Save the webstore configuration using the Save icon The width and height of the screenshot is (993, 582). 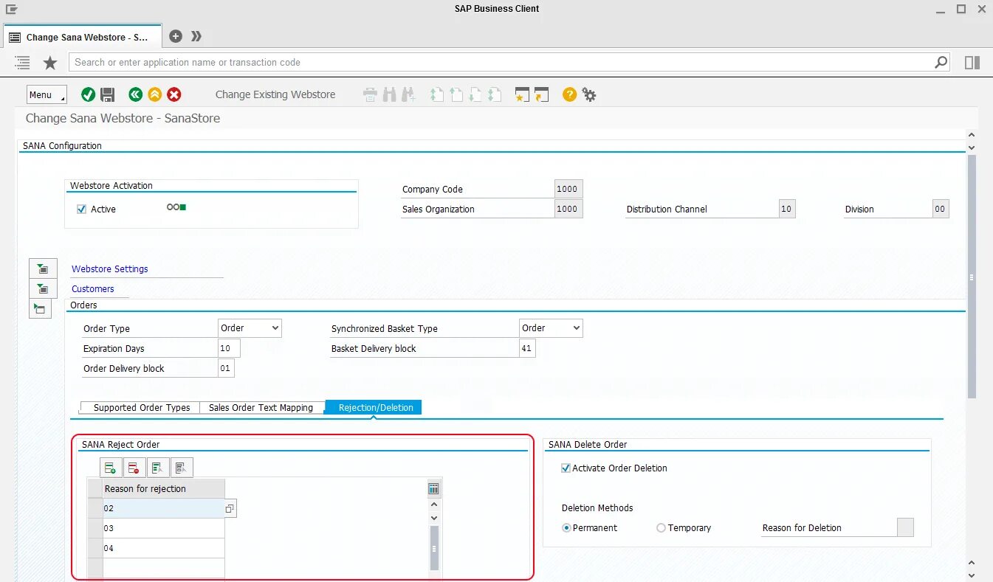click(108, 94)
